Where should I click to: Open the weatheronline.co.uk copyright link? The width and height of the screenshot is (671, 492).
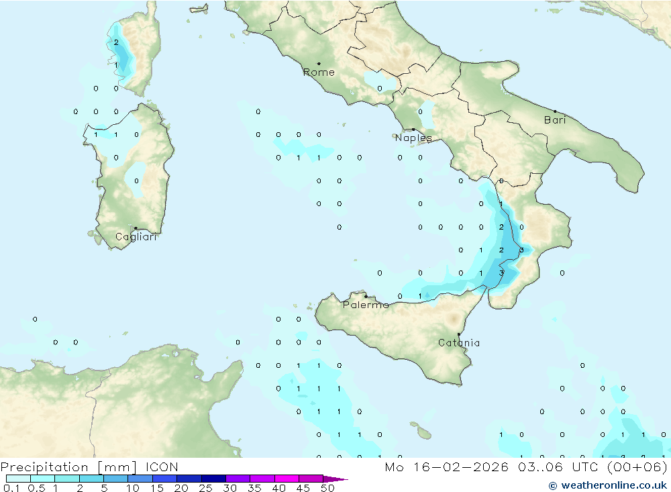[608, 485]
